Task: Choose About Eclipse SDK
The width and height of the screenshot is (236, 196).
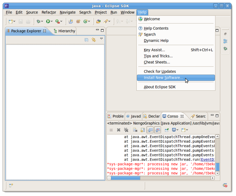Action: (x=176, y=87)
